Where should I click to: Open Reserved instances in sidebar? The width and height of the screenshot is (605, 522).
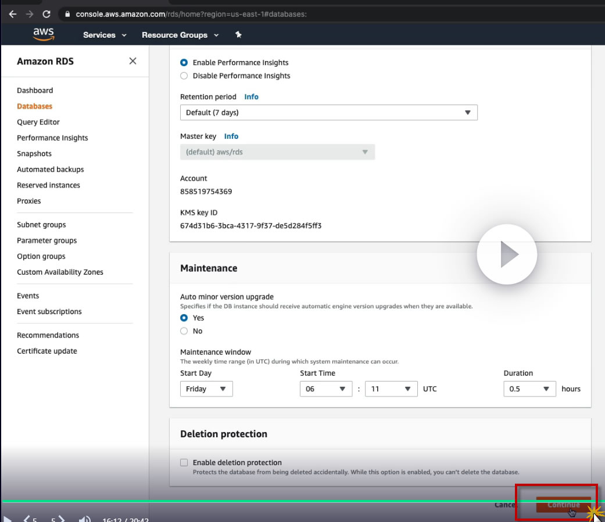[x=48, y=185]
